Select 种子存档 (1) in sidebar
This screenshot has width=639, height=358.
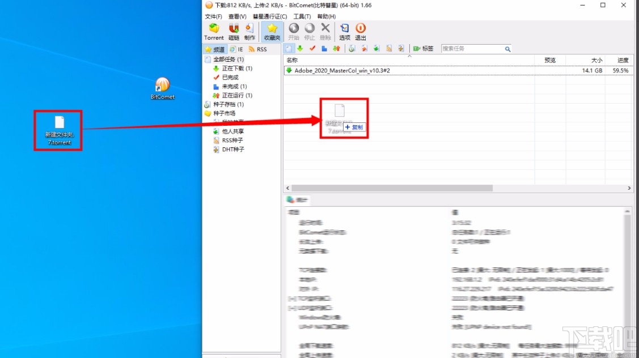coord(228,104)
